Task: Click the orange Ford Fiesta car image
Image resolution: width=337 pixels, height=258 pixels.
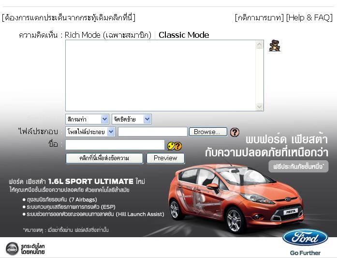Action: point(236,198)
